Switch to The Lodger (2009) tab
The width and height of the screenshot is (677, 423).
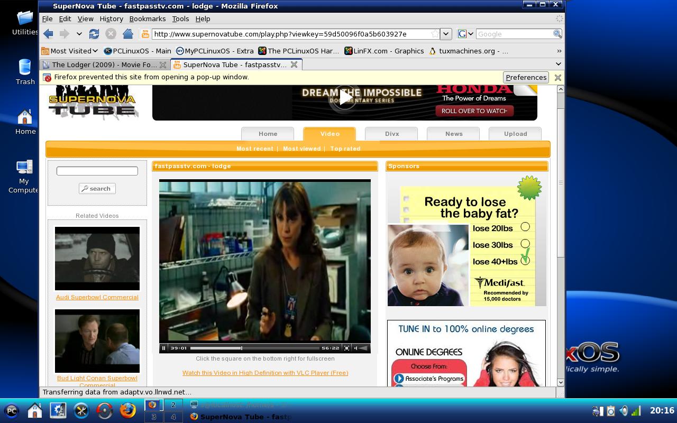point(104,65)
